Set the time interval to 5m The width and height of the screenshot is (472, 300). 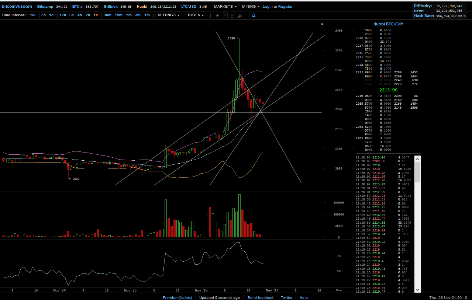(129, 15)
